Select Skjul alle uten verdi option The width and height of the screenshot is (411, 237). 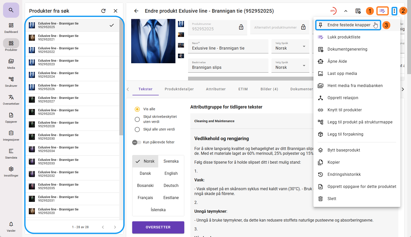[x=137, y=130]
